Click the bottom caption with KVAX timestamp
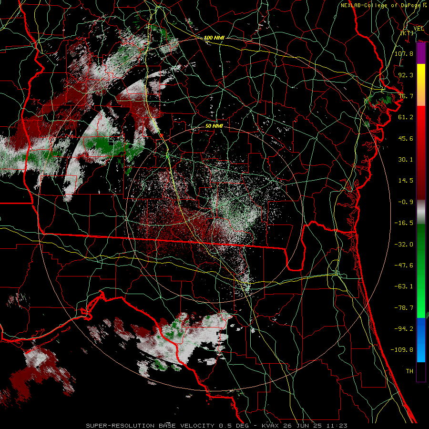 (x=217, y=426)
